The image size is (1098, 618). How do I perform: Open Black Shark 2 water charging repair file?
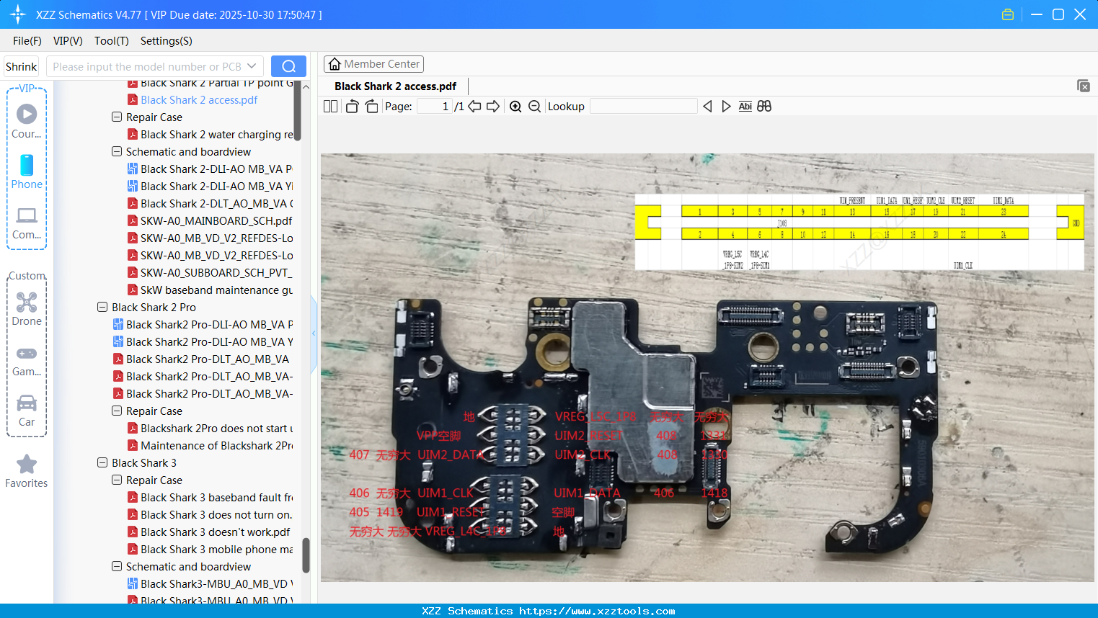[217, 135]
